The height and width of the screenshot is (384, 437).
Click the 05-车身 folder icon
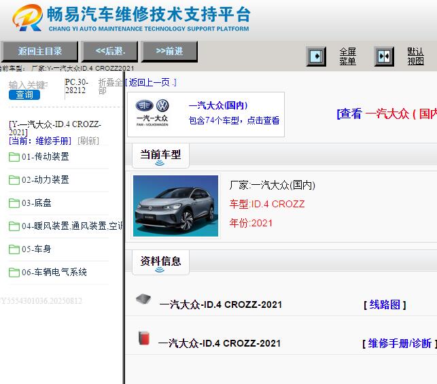[14, 249]
